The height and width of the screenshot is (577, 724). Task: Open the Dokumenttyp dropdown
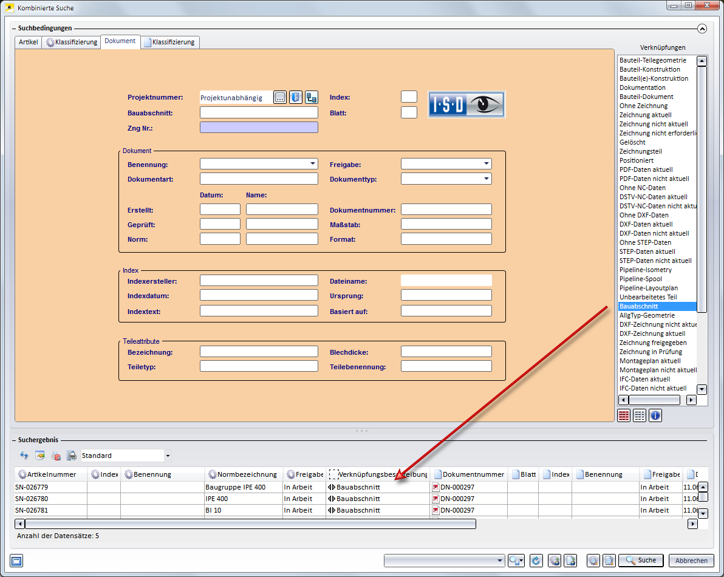tap(486, 179)
